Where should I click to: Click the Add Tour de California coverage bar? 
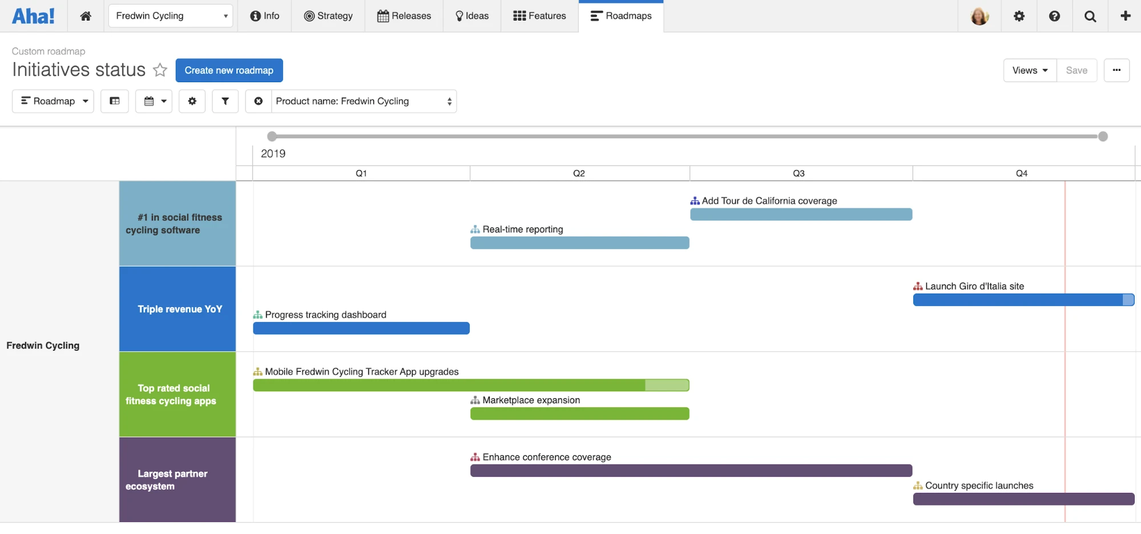pyautogui.click(x=801, y=214)
